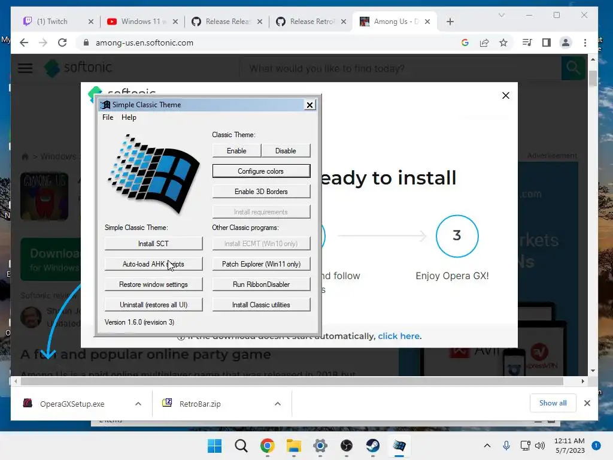Open taskbar Search
The height and width of the screenshot is (460, 613).
241,446
